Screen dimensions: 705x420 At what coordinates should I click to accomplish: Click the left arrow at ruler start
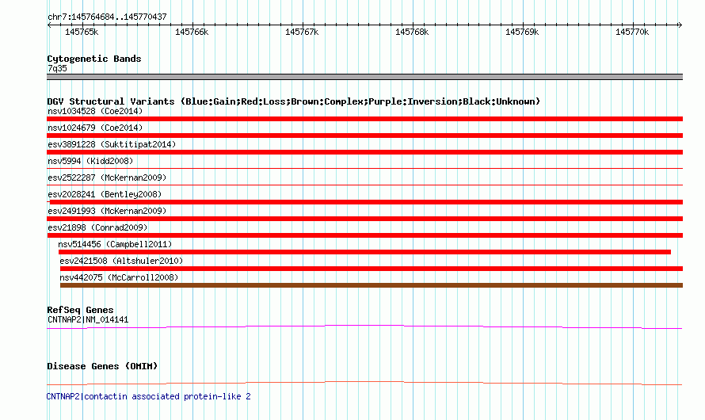pyautogui.click(x=49, y=25)
